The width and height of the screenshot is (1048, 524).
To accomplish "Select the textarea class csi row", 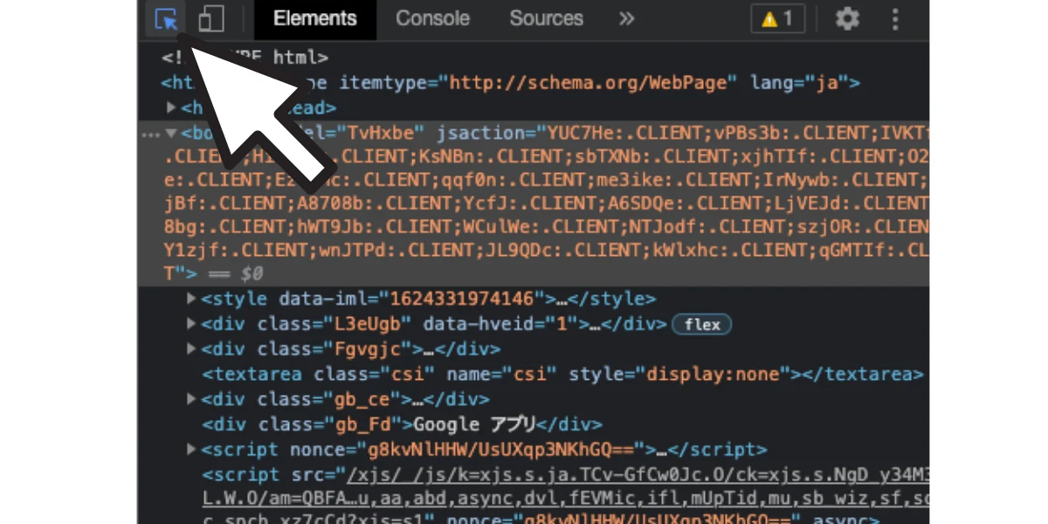I will point(562,375).
